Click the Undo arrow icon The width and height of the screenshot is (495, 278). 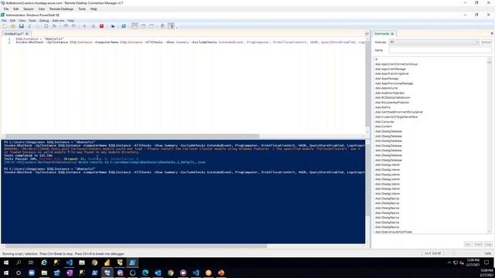pos(65,26)
